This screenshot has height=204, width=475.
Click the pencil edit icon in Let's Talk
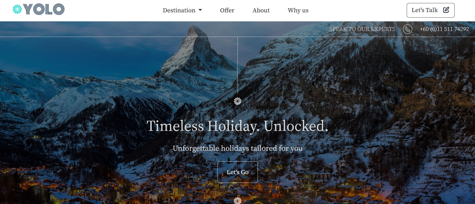coord(446,10)
